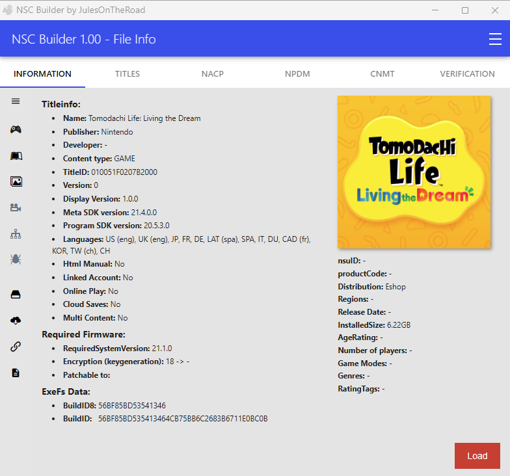
Task: Close the NSC Builder window
Action: click(x=494, y=10)
